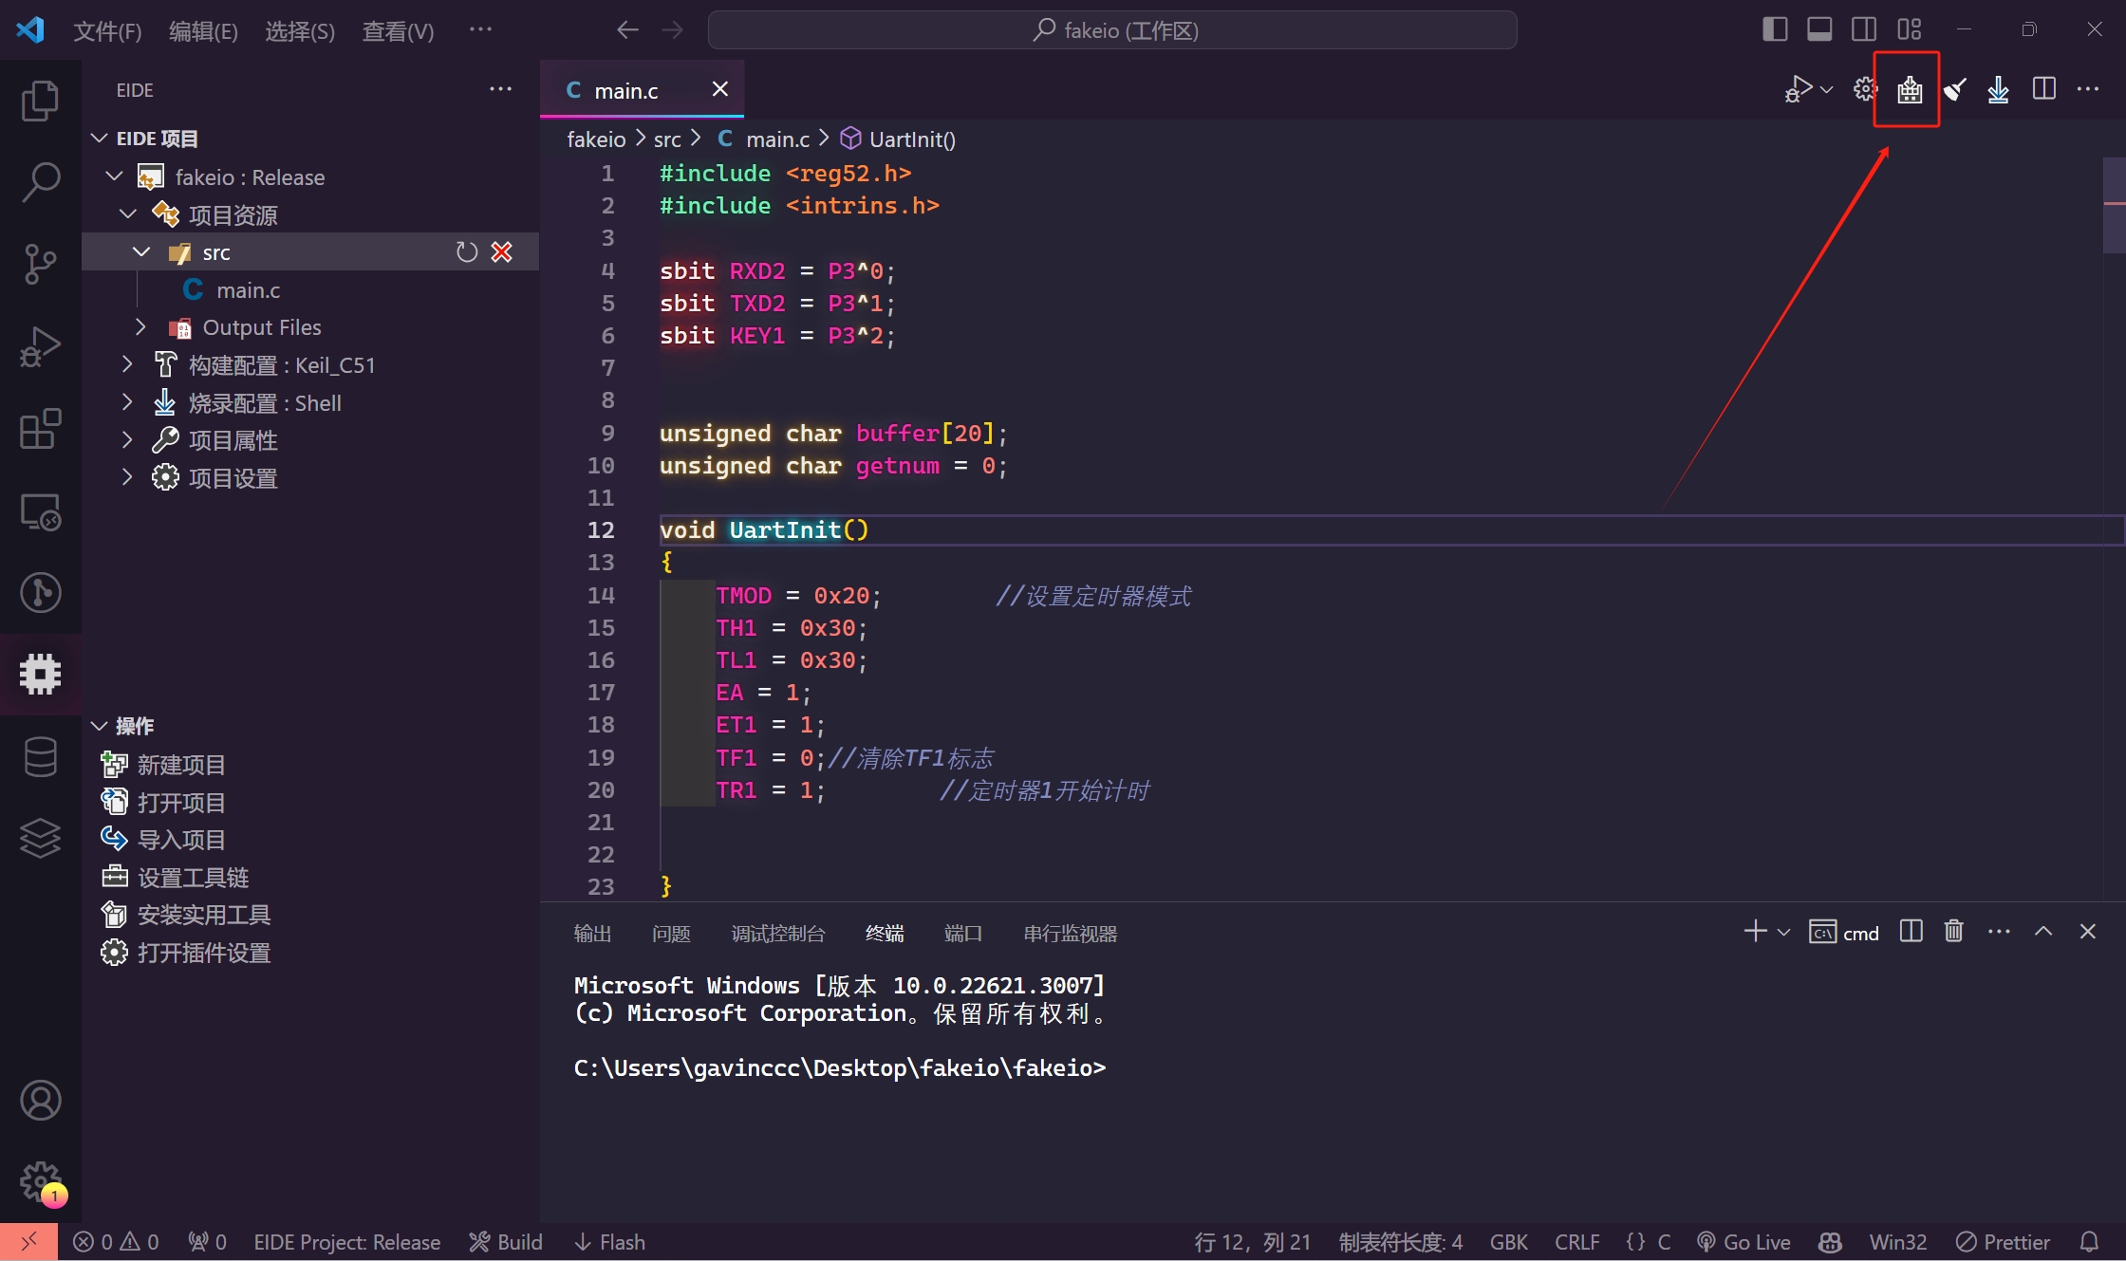2126x1261 pixels.
Task: Open the Run/Debug dropdown arrow
Action: click(1826, 90)
